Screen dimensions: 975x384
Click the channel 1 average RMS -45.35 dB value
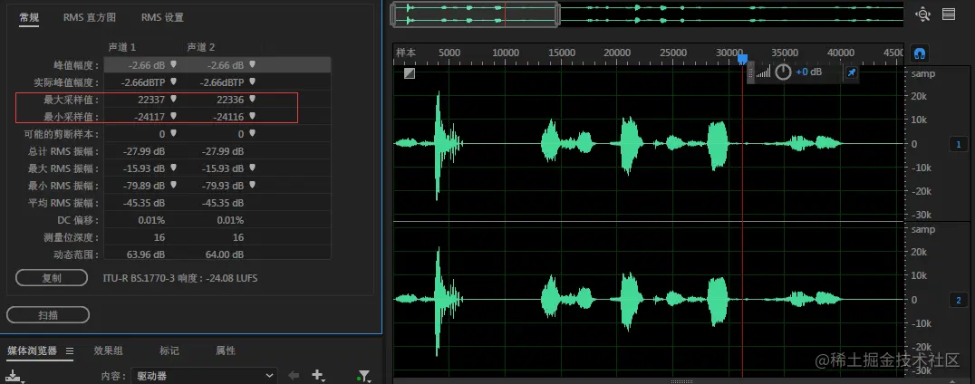point(146,203)
